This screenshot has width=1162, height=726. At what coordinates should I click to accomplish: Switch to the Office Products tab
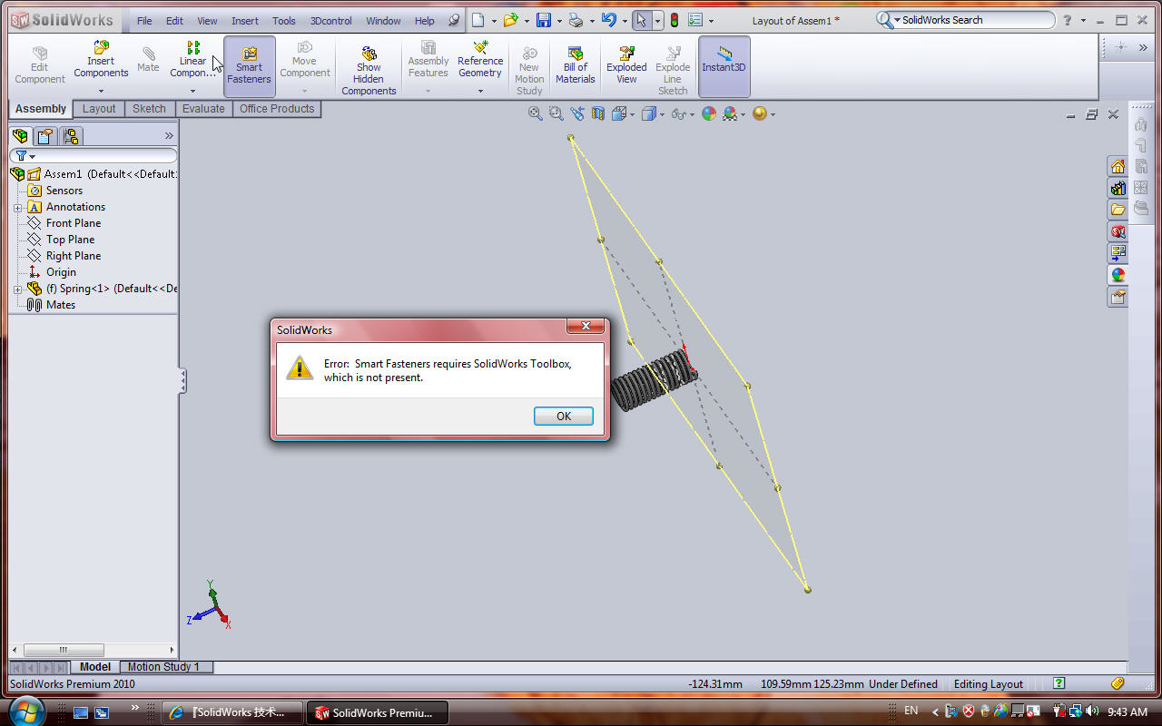pyautogui.click(x=277, y=109)
